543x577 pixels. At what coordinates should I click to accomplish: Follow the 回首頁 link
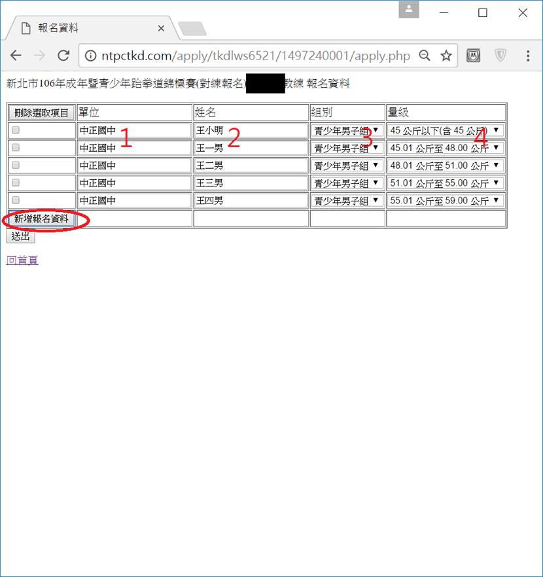click(22, 260)
